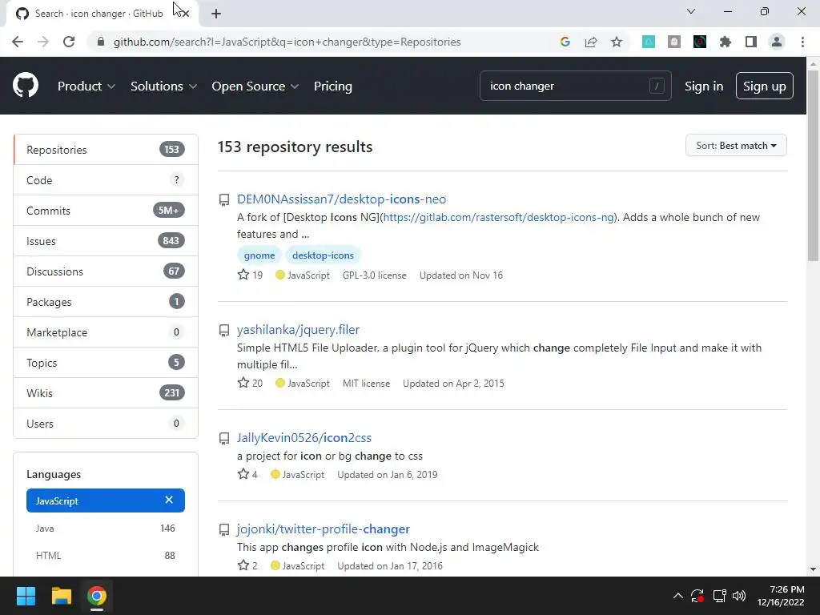820x615 pixels.
Task: Open Sort: Best match dropdown
Action: pyautogui.click(x=736, y=146)
